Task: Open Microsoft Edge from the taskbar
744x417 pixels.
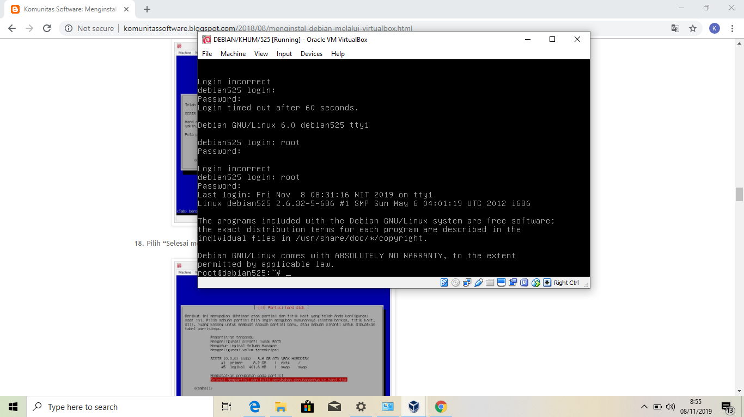Action: click(254, 407)
